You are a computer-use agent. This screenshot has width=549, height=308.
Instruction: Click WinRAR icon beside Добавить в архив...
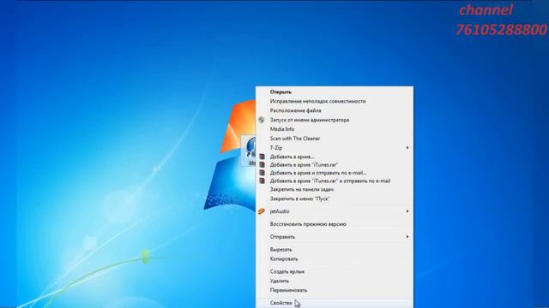(x=262, y=157)
